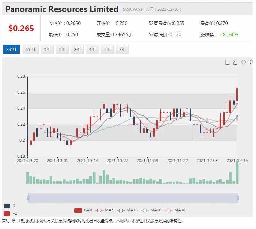Choose the 3年 range tab
This screenshot has height=229, width=256.
click(77, 49)
